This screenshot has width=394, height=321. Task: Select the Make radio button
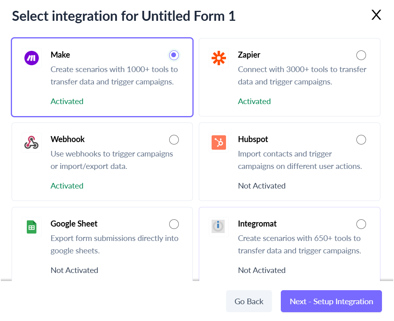[x=174, y=55]
